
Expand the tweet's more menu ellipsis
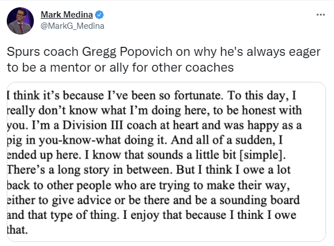tap(320, 15)
